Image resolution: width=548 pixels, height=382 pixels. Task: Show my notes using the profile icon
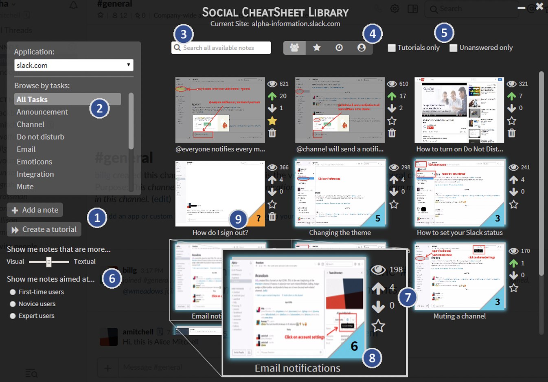[361, 48]
